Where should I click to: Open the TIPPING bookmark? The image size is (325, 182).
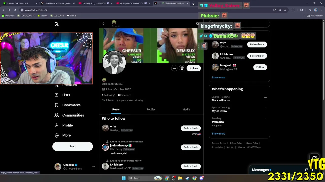pyautogui.click(x=42, y=16)
